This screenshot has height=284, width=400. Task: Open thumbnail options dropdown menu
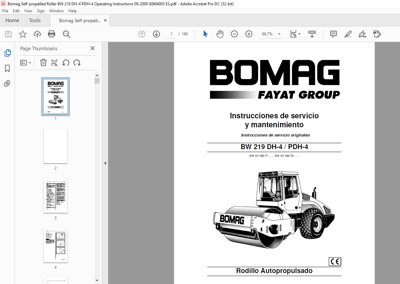pos(26,62)
